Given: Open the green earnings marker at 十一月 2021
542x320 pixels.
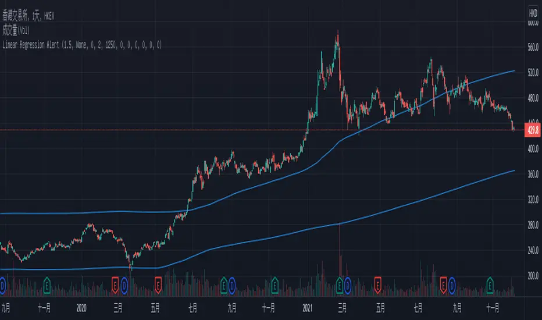Looking at the screenshot, I should [490, 286].
